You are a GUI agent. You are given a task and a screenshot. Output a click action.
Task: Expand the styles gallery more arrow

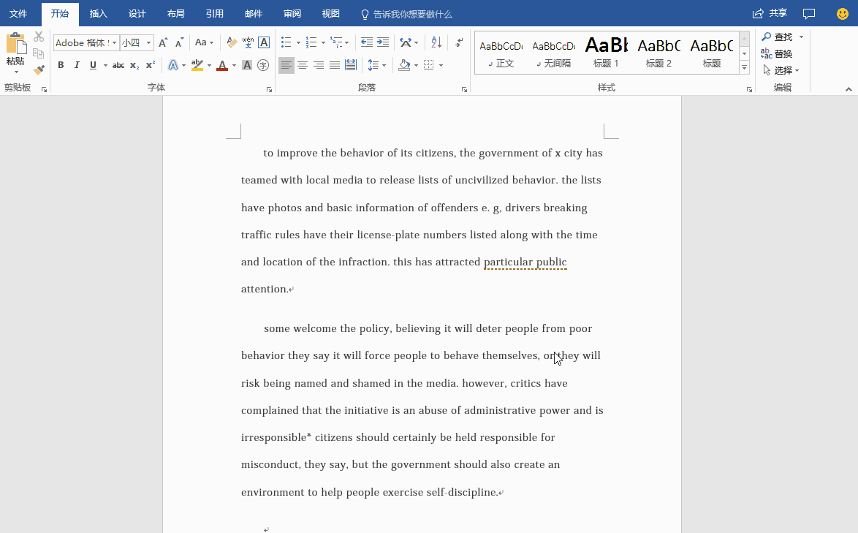pos(744,68)
